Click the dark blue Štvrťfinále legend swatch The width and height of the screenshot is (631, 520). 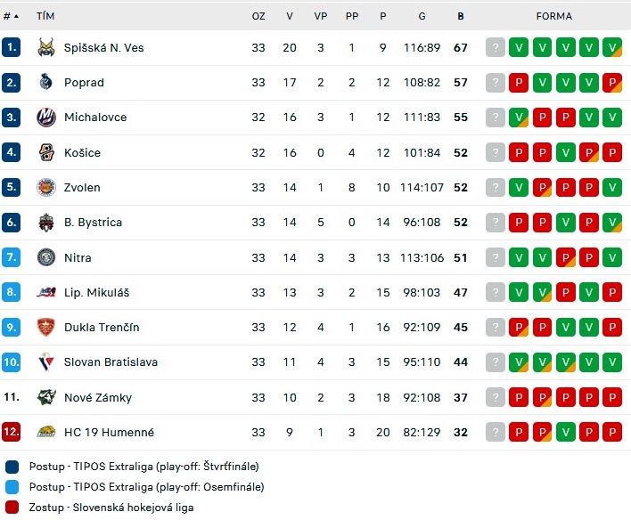click(12, 467)
